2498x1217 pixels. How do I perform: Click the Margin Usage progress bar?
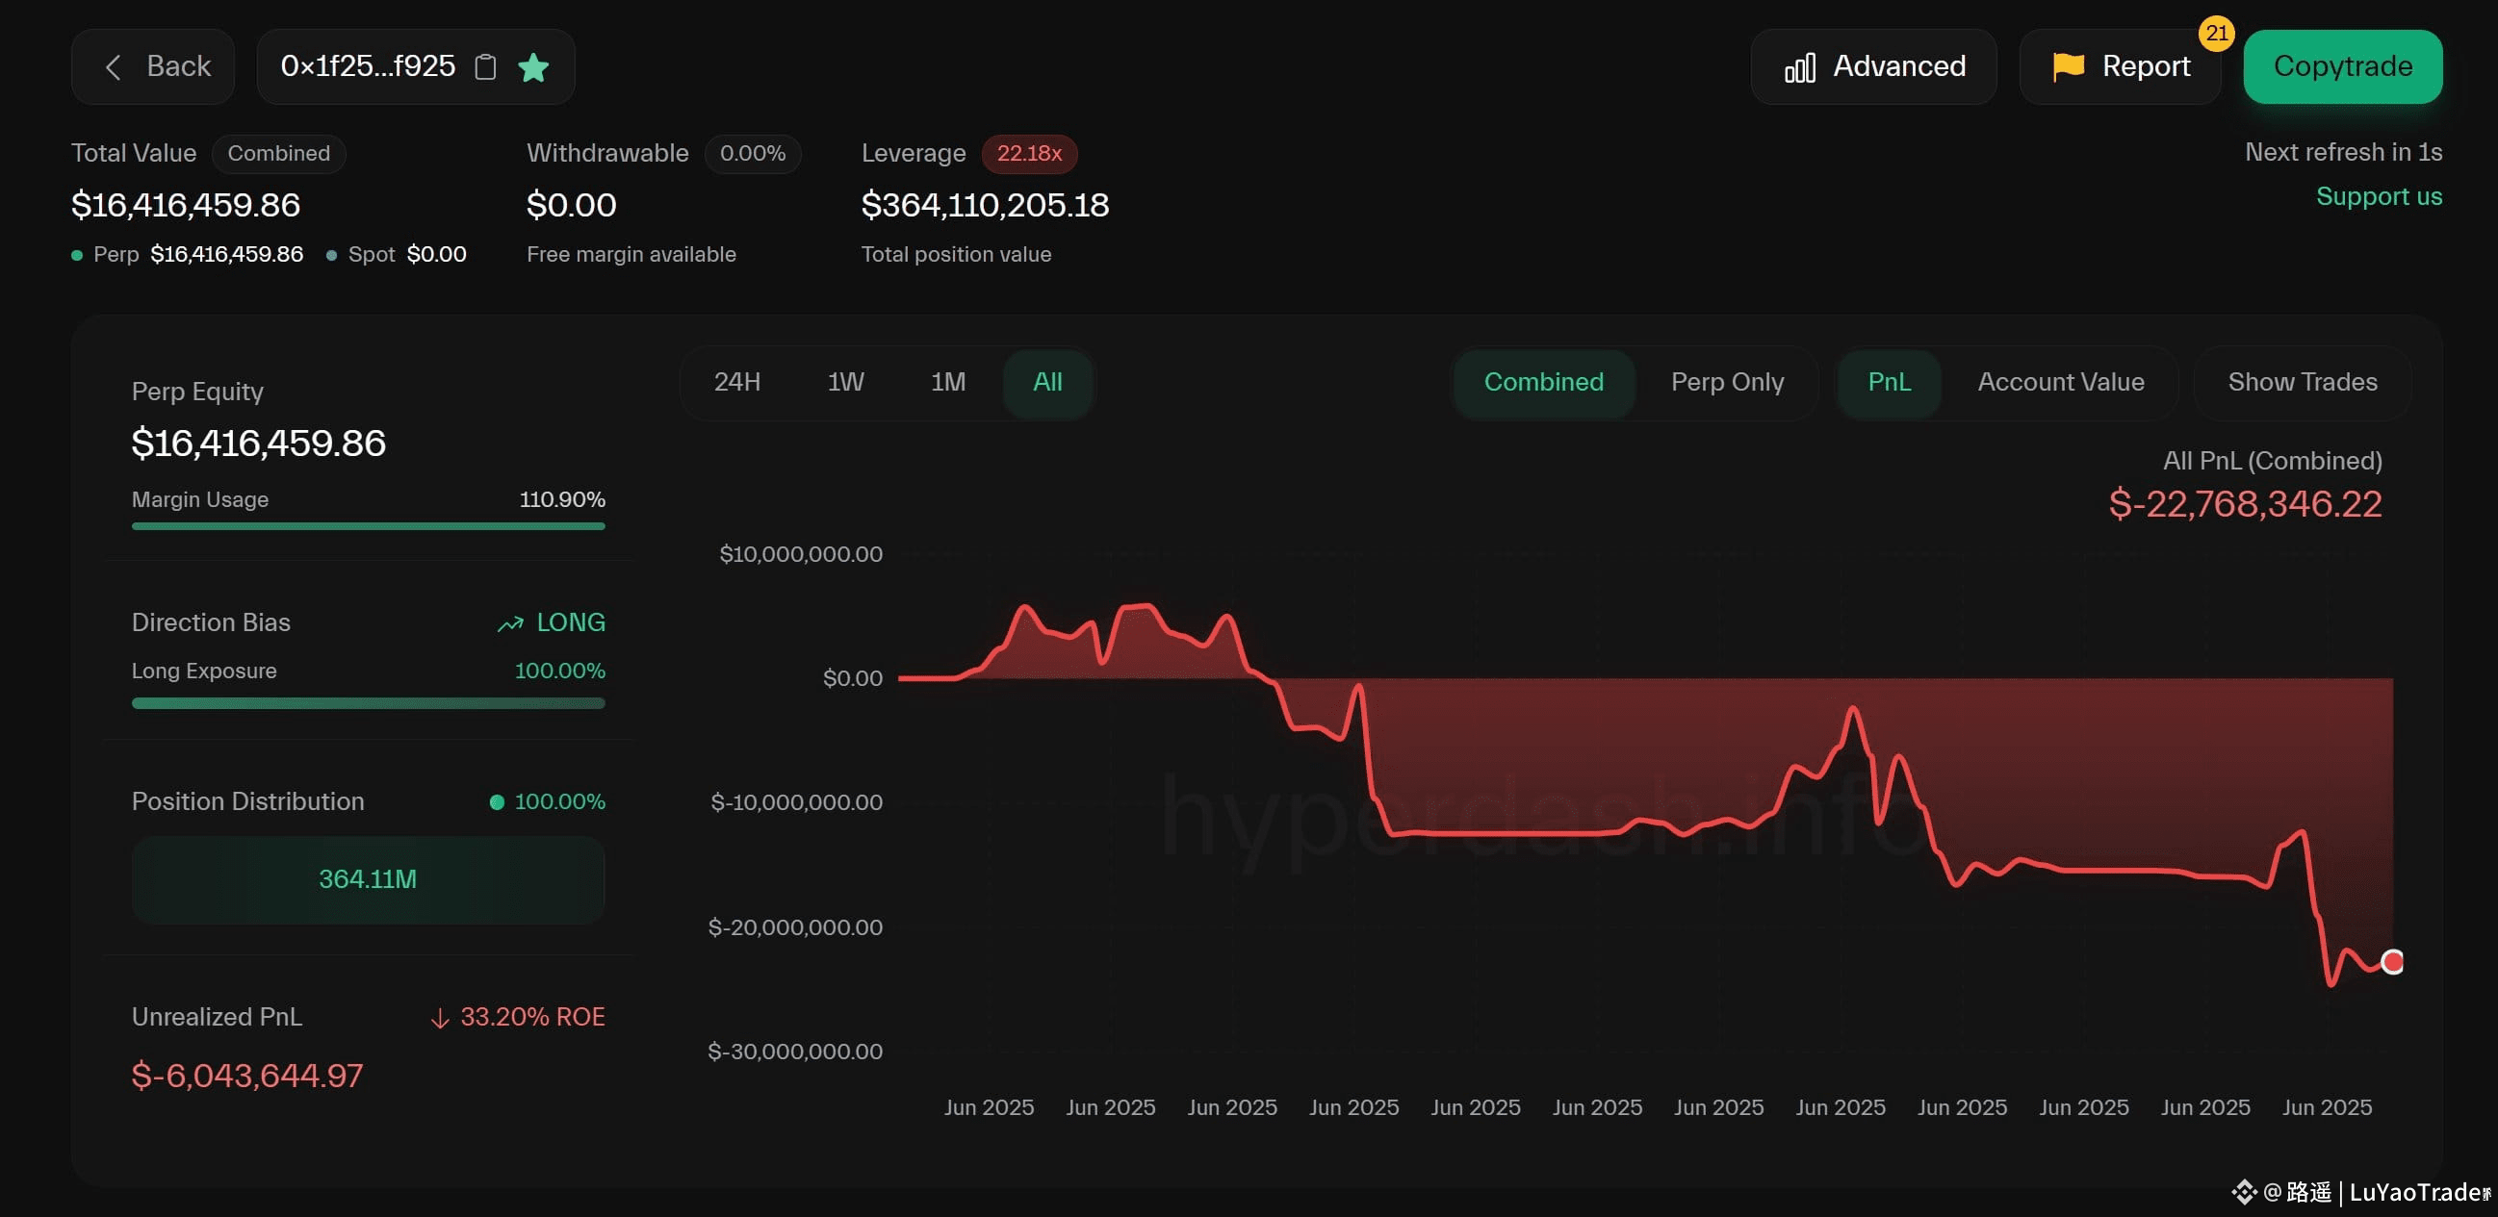[369, 526]
